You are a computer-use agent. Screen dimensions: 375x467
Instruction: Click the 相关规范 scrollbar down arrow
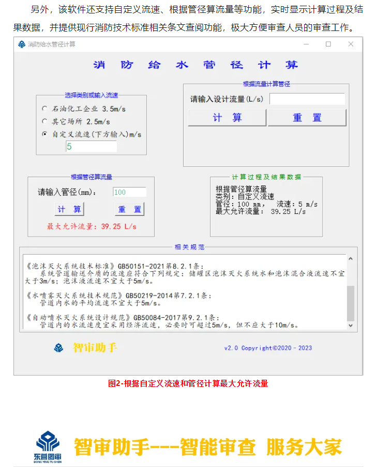351,325
